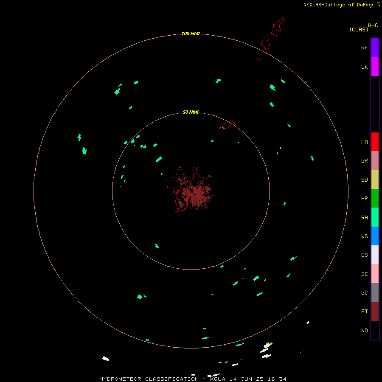Click the NEXLAB-College of DuPage credit text
This screenshot has width=382, height=382.
click(339, 5)
